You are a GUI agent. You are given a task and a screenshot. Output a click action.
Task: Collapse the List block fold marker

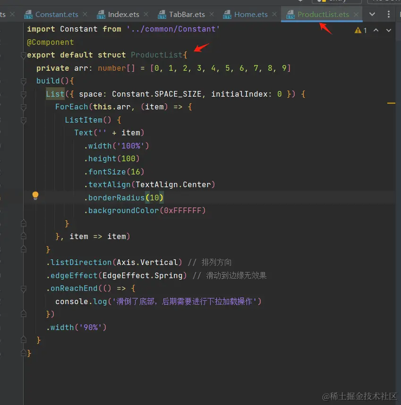point(23,95)
